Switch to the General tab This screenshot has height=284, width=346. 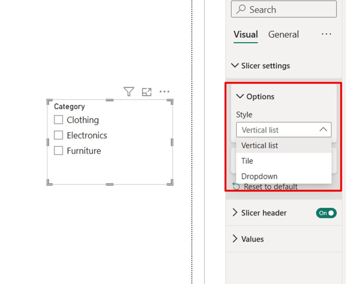point(284,34)
